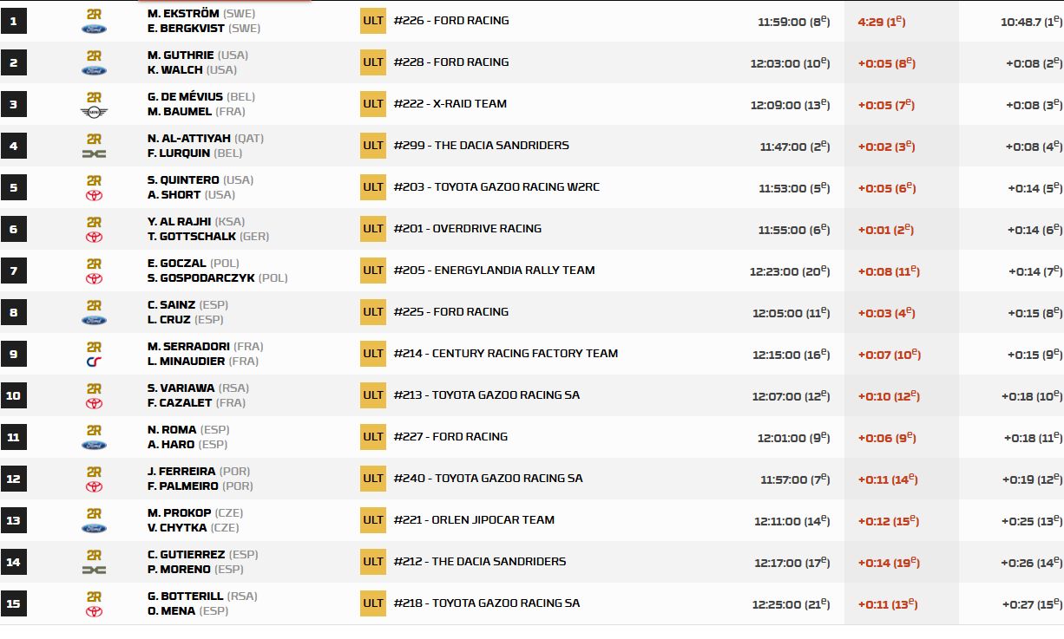Click the position 1 badge
1064x639 pixels.
(13, 21)
